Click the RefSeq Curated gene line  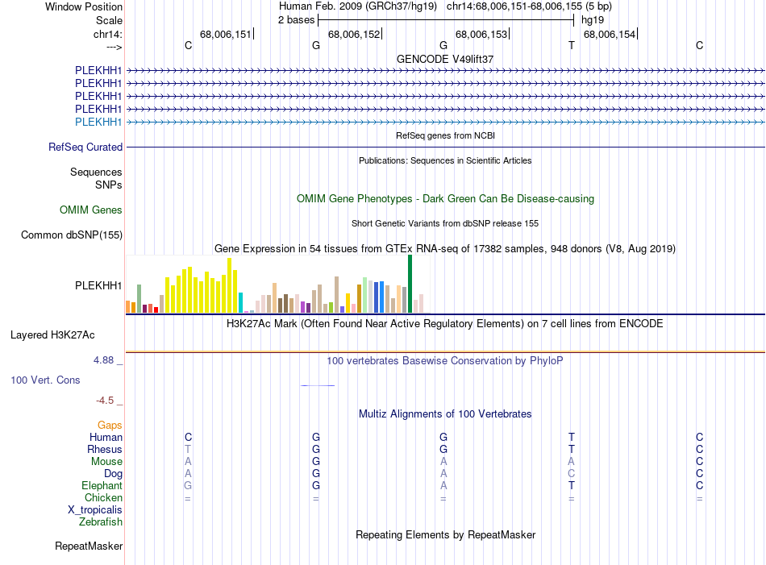click(445, 147)
